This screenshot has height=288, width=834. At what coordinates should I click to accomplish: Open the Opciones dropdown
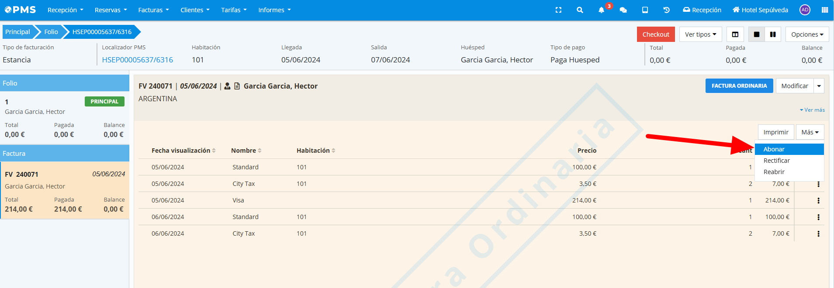click(807, 34)
